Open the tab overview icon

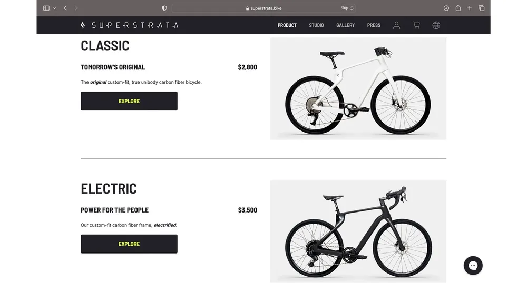(x=482, y=8)
